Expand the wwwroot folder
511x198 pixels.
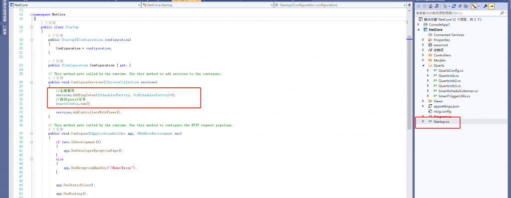(423, 45)
